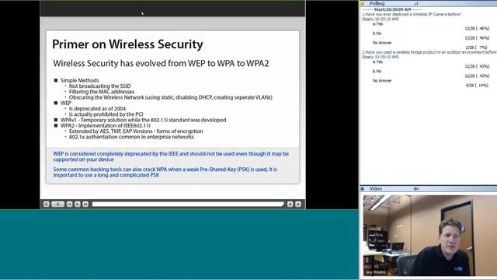497x280 pixels.
Task: Click the blue Video panel icon
Action: click(363, 189)
